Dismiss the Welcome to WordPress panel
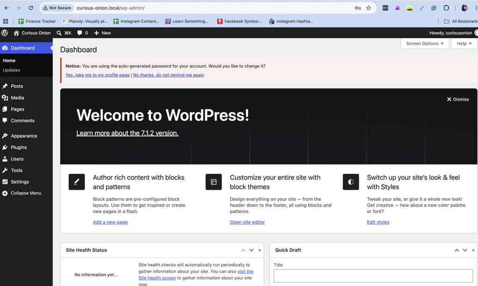 (x=458, y=99)
